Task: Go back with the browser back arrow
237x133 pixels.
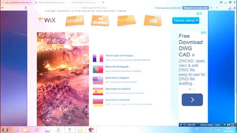Action: coord(3,8)
